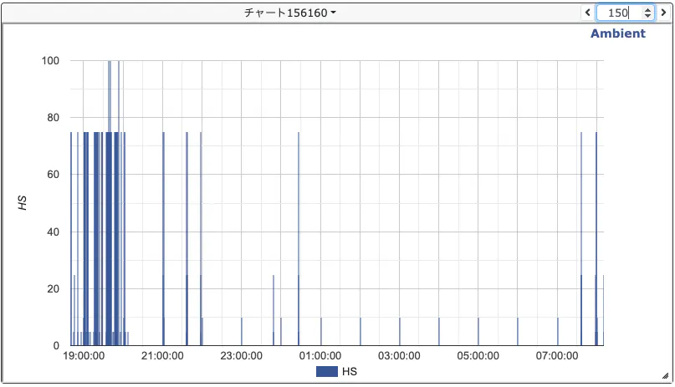Image resolution: width=675 pixels, height=387 pixels.
Task: Click the blue HS legend swatch
Action: [x=327, y=370]
